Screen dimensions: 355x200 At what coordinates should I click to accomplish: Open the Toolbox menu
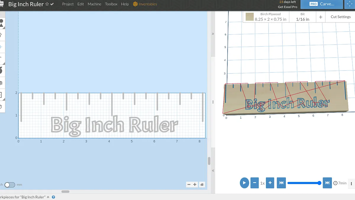(111, 4)
